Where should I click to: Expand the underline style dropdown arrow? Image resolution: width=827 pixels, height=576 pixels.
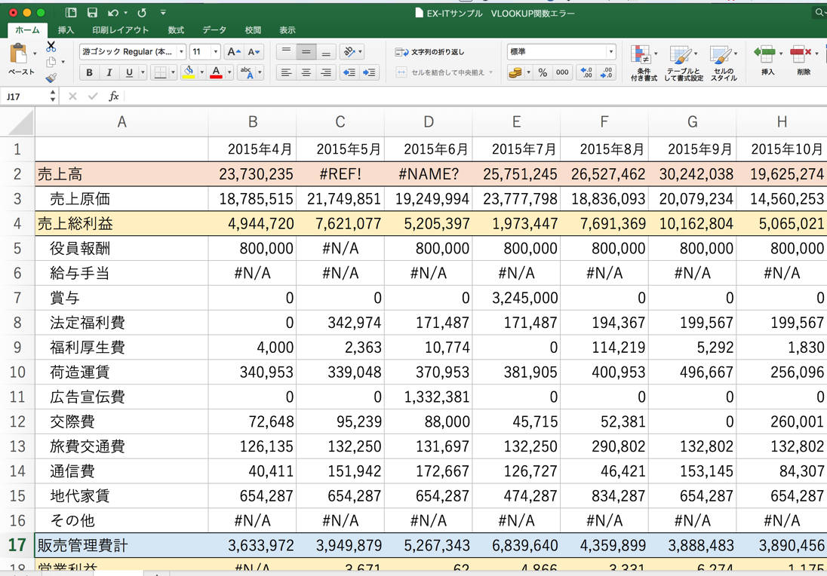pos(143,72)
